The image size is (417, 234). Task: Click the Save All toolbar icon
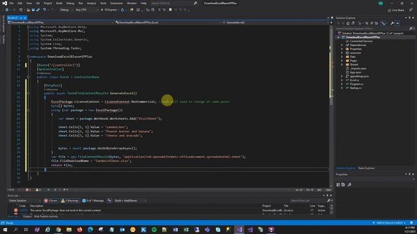point(38,10)
